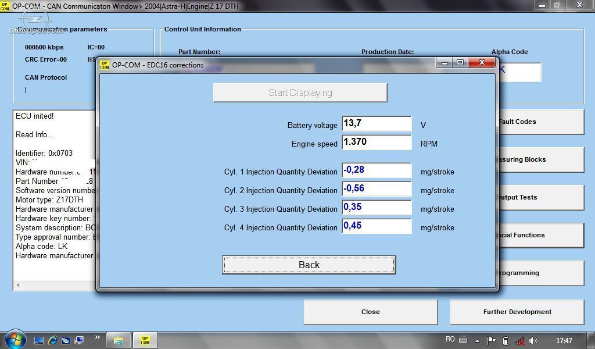Image resolution: width=595 pixels, height=349 pixels.
Task: Open the Programming button
Action: pyautogui.click(x=542, y=273)
